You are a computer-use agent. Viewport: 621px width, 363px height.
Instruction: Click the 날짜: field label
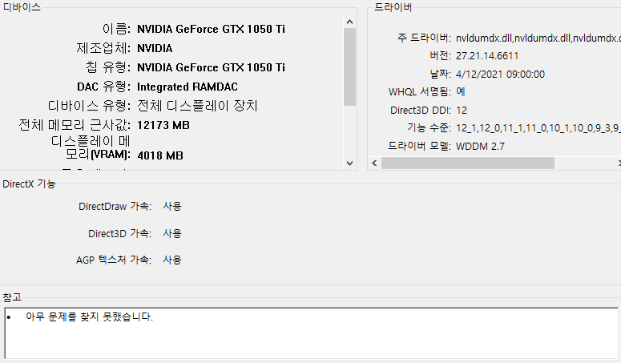point(441,74)
